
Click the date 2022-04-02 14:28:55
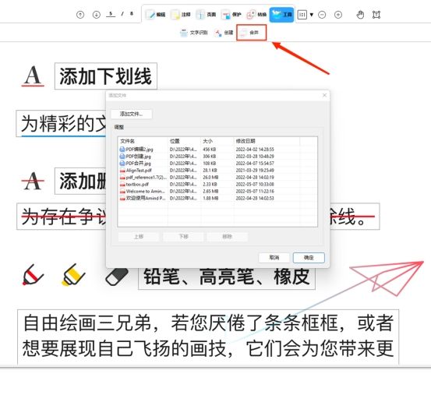point(255,150)
